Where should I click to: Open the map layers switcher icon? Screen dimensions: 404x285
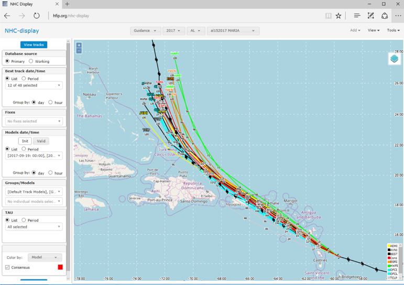pos(394,59)
